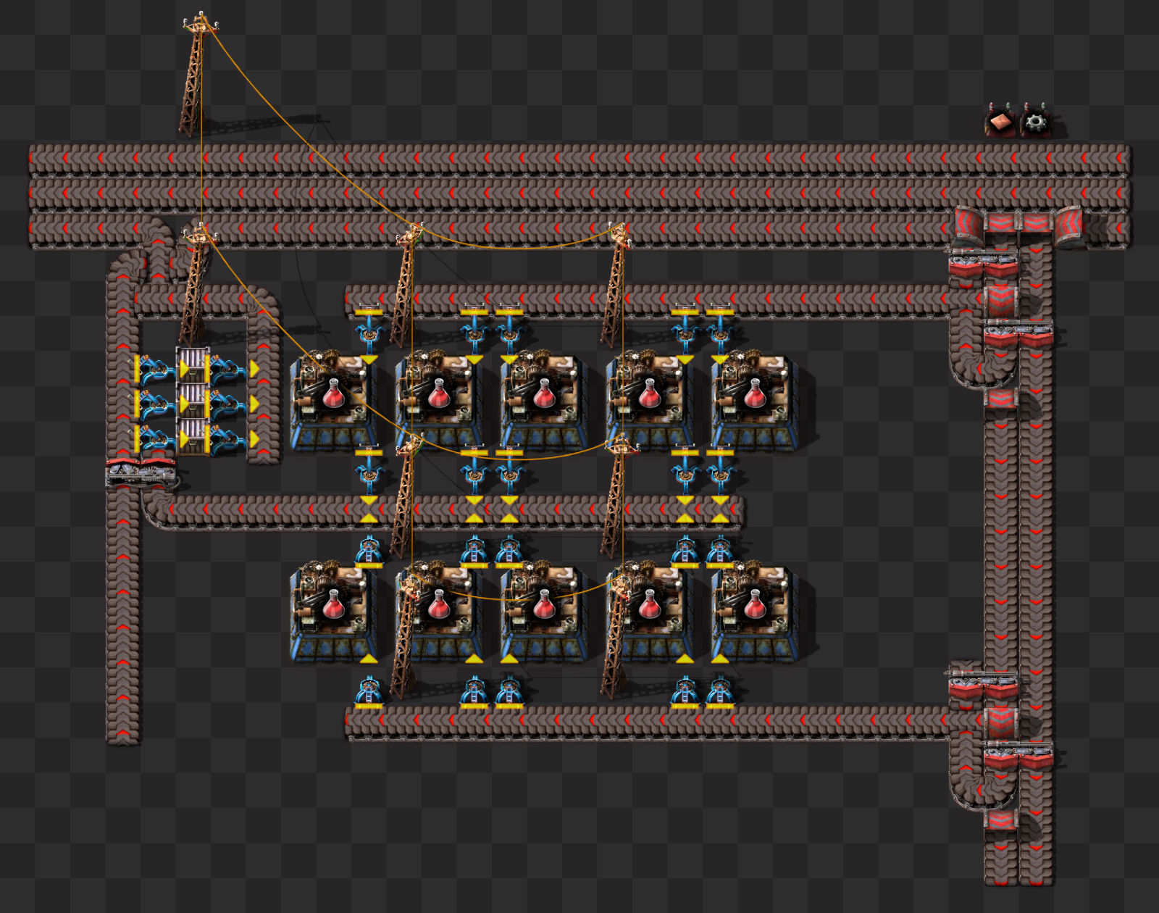Viewport: 1159px width, 913px height.
Task: Select the inserter above the bottom-left assembler
Action: [x=369, y=552]
